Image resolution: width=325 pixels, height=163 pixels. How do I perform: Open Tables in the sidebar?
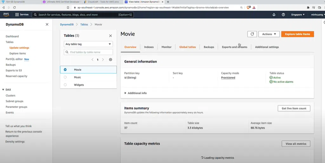(10, 42)
